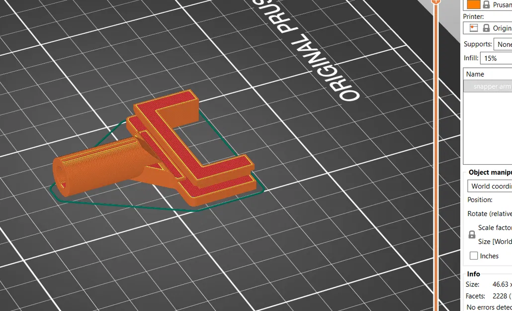Click the vertical layer slider track
The image size is (512, 311).
[x=435, y=157]
